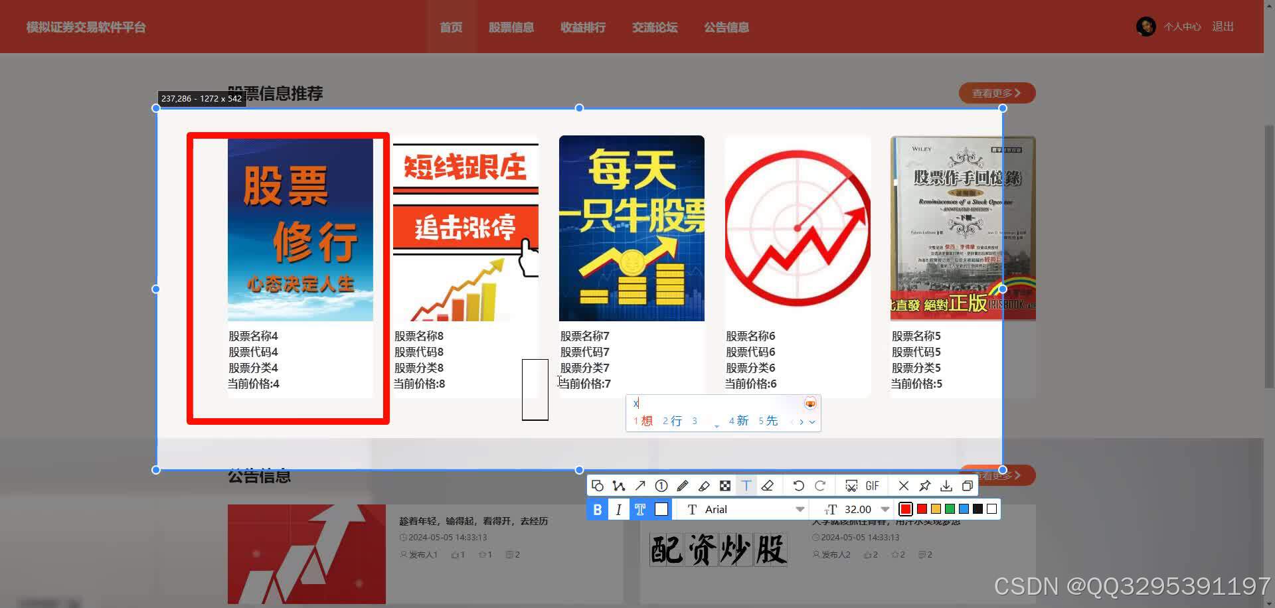
Task: Select the arrow annotation tool
Action: (640, 486)
